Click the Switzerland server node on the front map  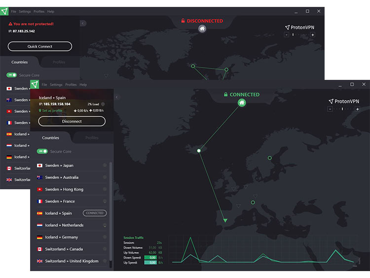[253, 202]
